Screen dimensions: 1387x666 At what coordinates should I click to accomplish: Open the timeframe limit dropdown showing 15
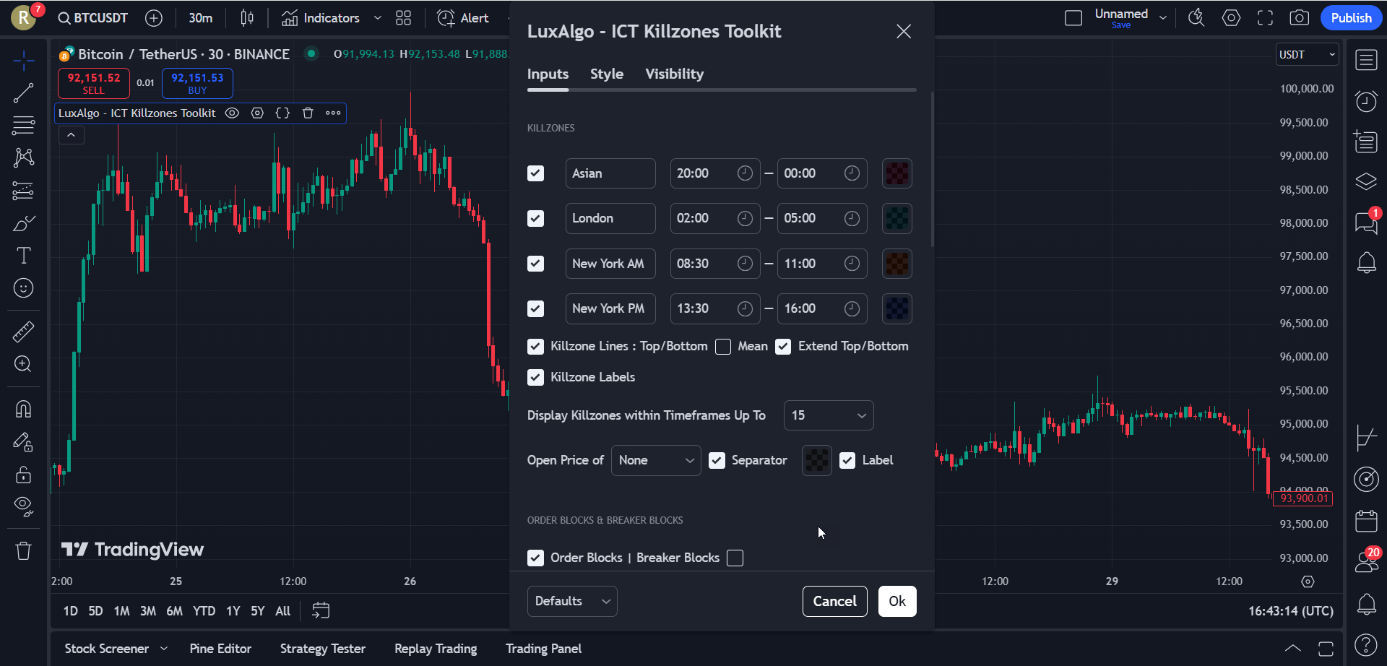829,415
